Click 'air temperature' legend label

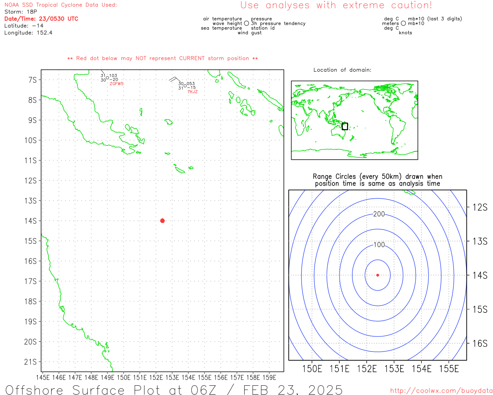223,19
